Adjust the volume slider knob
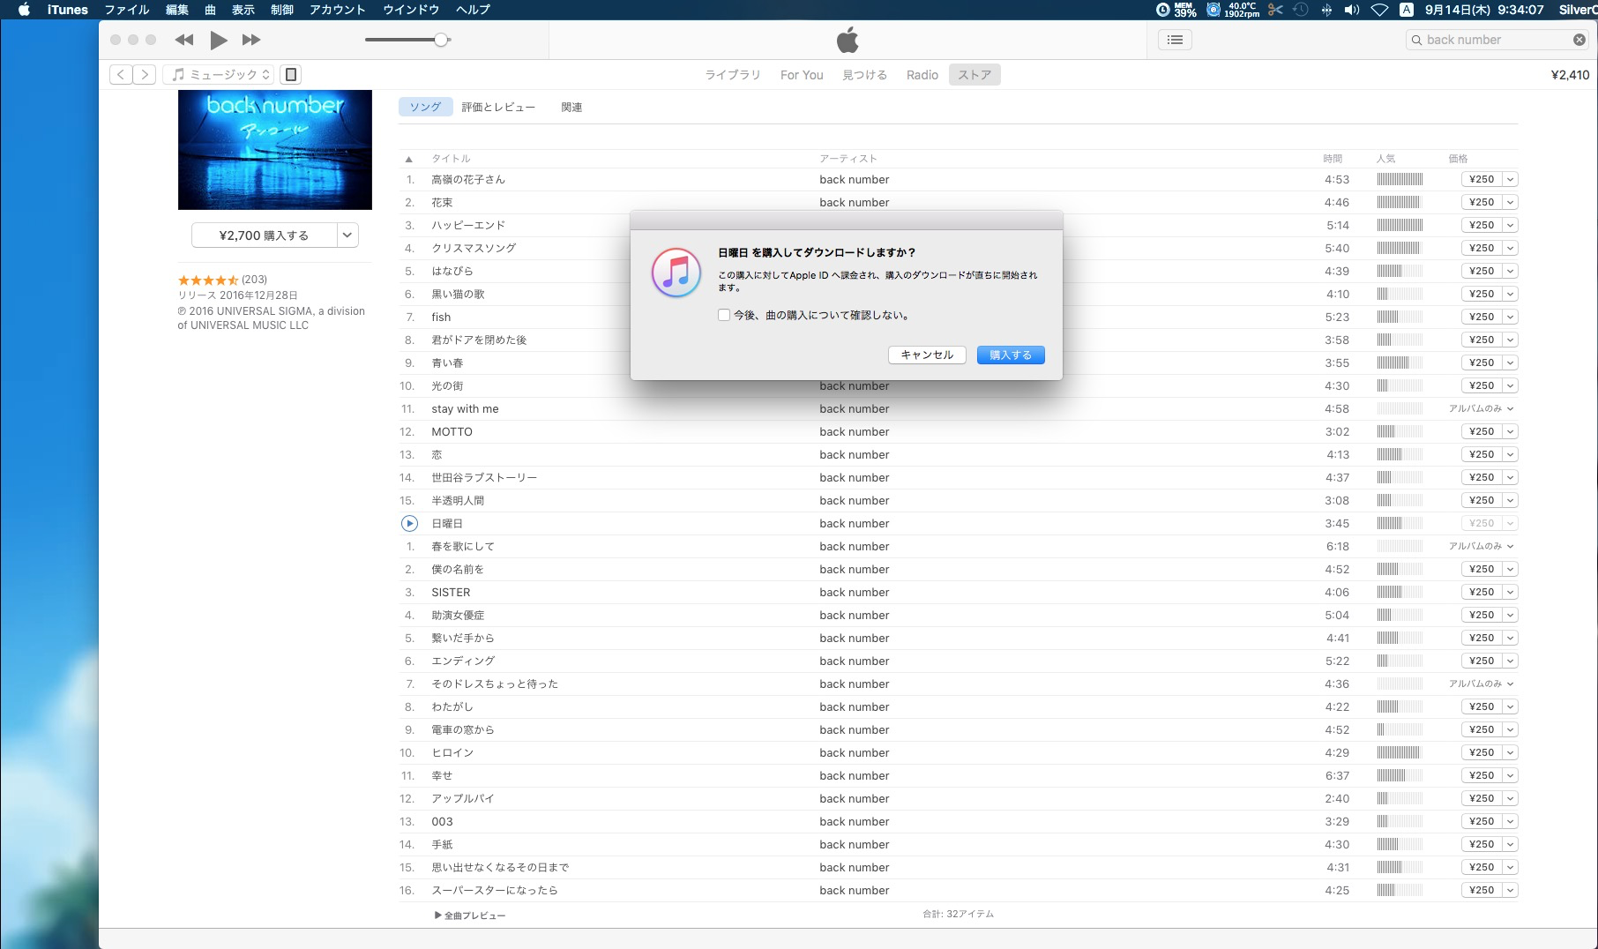 pos(441,40)
